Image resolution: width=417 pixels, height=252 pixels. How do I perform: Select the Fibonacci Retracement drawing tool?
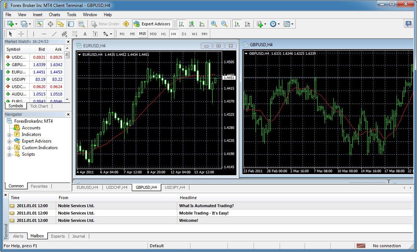pyautogui.click(x=75, y=33)
